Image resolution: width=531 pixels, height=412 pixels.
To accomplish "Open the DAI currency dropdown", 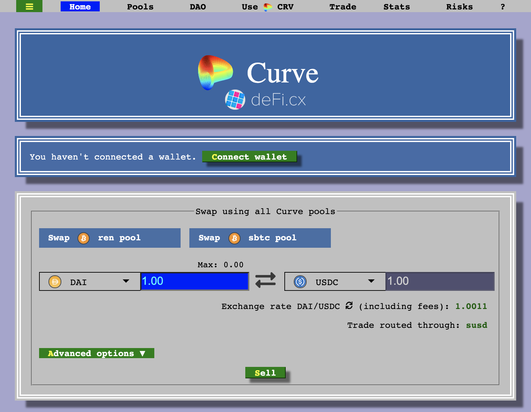I will tap(90, 281).
